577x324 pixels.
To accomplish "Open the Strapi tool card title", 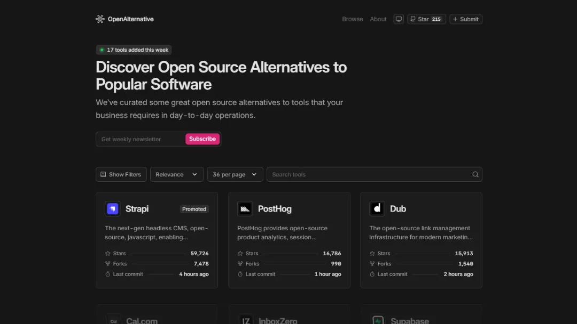I will [137, 209].
